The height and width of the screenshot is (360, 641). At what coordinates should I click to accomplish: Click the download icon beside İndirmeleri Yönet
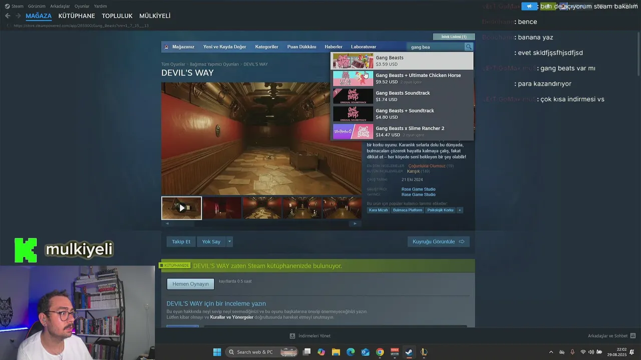(292, 336)
